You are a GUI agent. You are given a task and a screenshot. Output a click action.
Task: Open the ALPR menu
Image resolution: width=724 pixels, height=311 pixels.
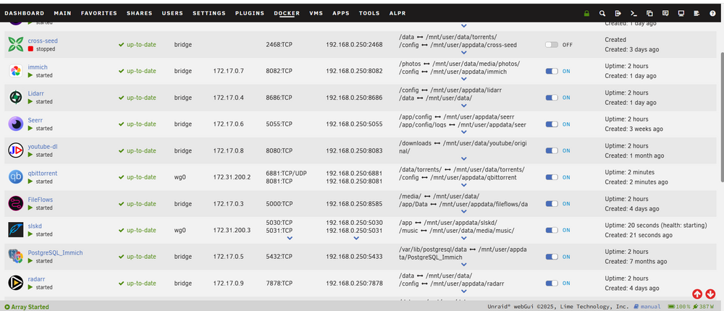click(x=397, y=14)
